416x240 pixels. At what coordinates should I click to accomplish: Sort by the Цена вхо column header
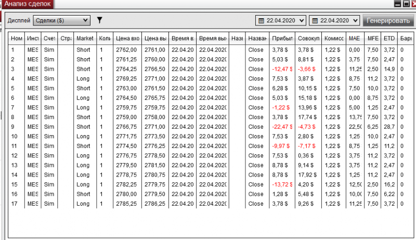pyautogui.click(x=127, y=38)
